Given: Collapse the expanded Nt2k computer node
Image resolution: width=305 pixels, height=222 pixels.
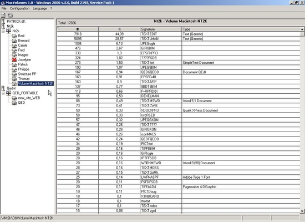Looking at the screenshot, I should pos(3,31).
